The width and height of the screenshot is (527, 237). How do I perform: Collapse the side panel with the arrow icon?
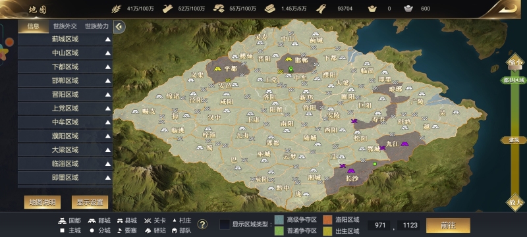click(119, 27)
